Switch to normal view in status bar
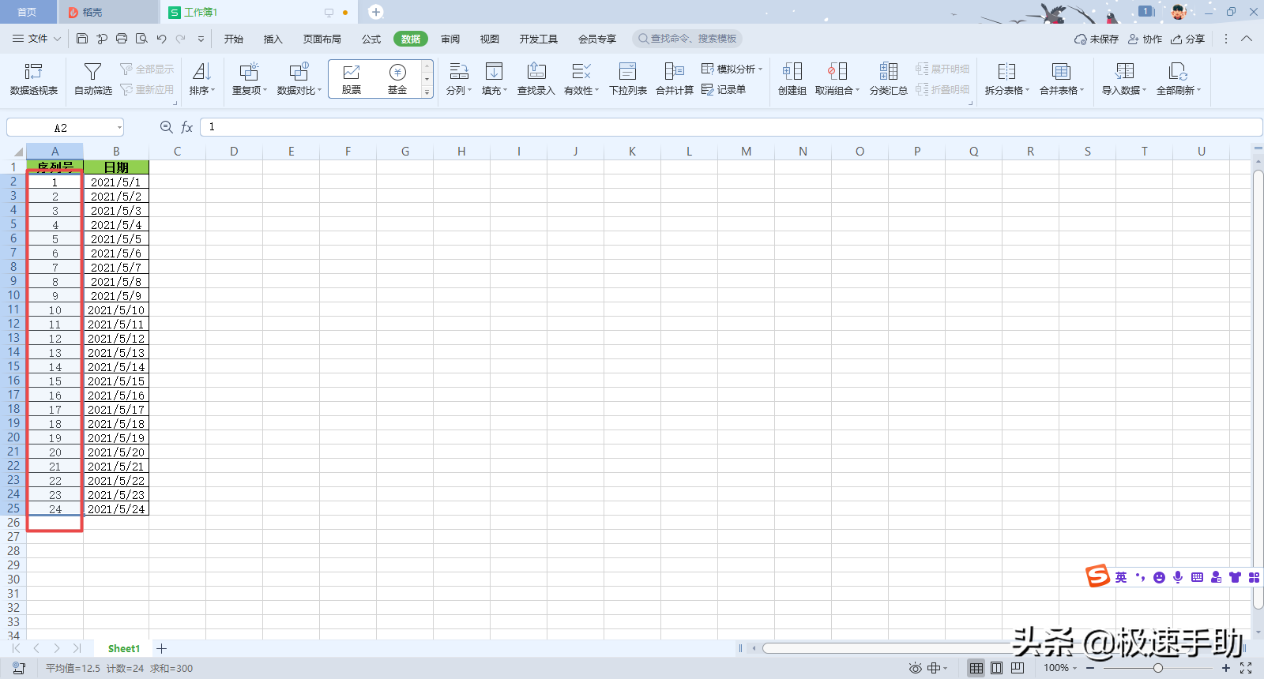This screenshot has height=679, width=1264. click(x=976, y=668)
